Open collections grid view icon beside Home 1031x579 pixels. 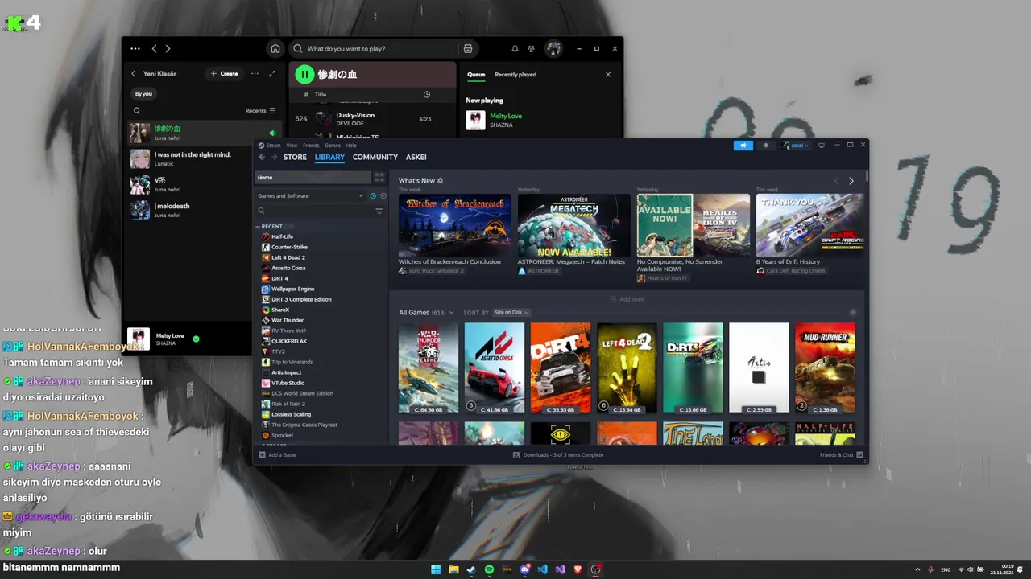click(x=379, y=178)
